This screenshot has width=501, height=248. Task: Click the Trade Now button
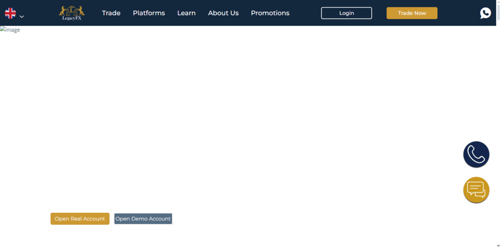coord(411,13)
